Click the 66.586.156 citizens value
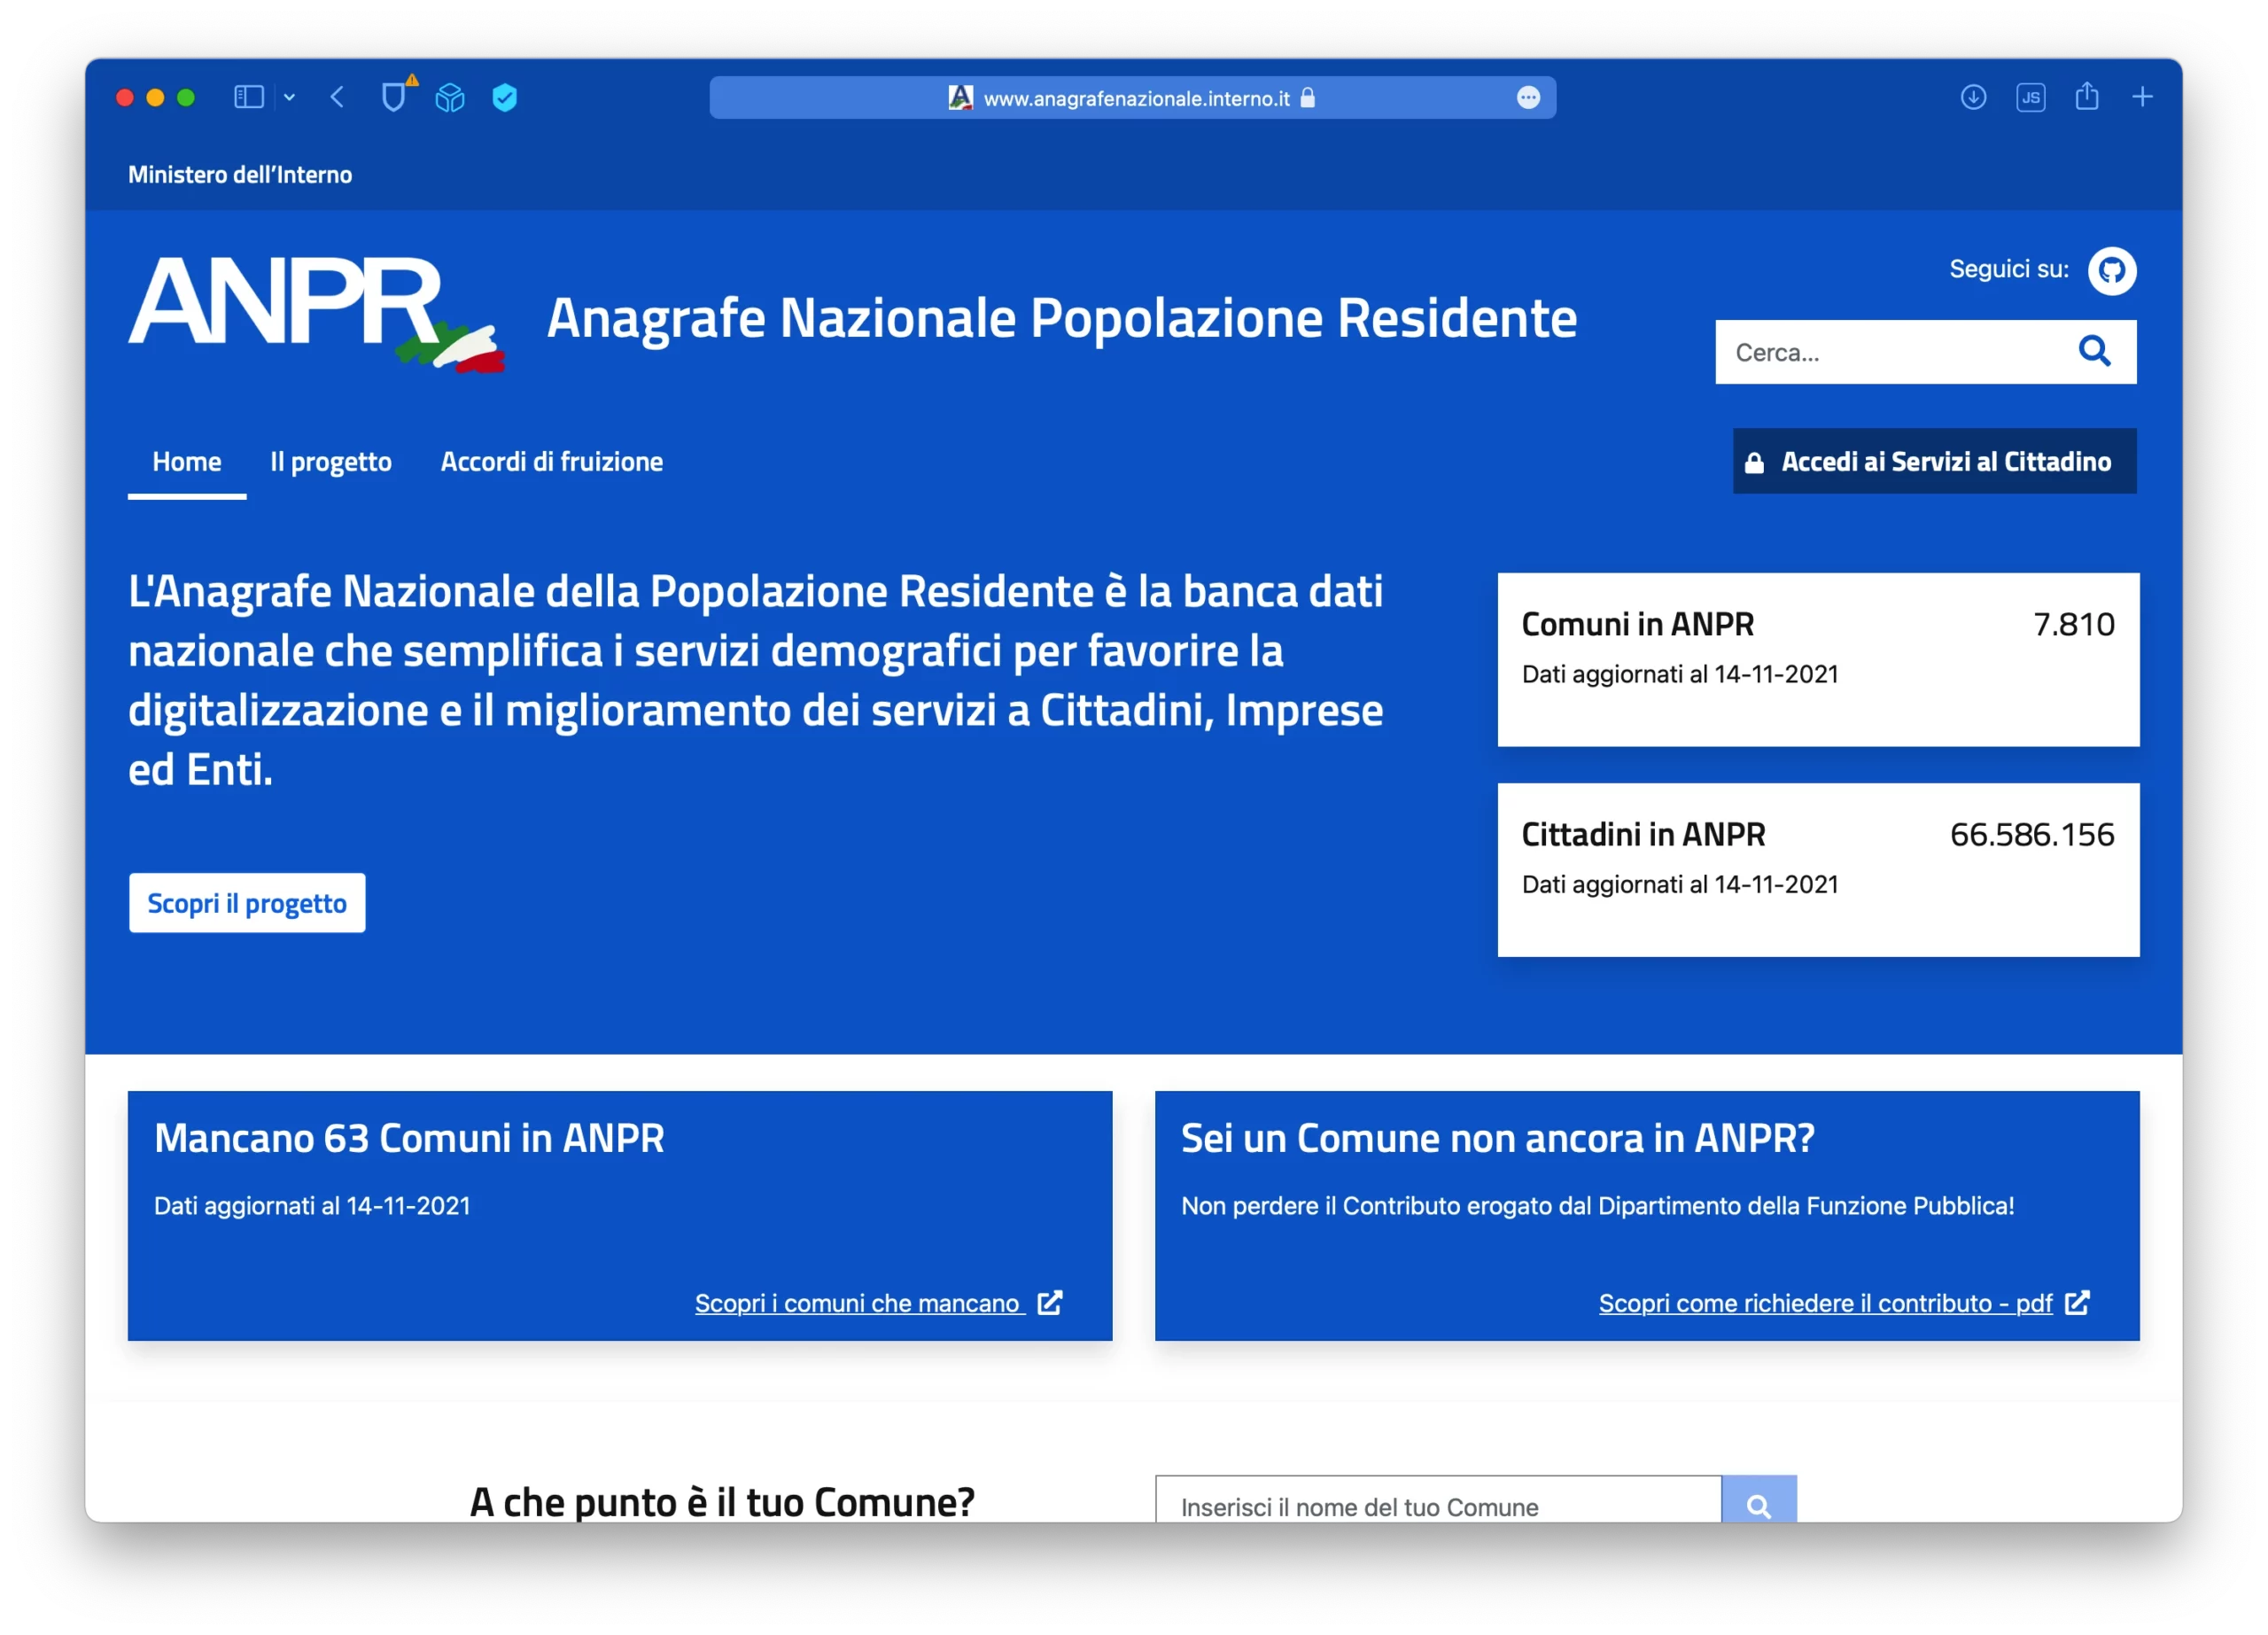 (x=2032, y=834)
